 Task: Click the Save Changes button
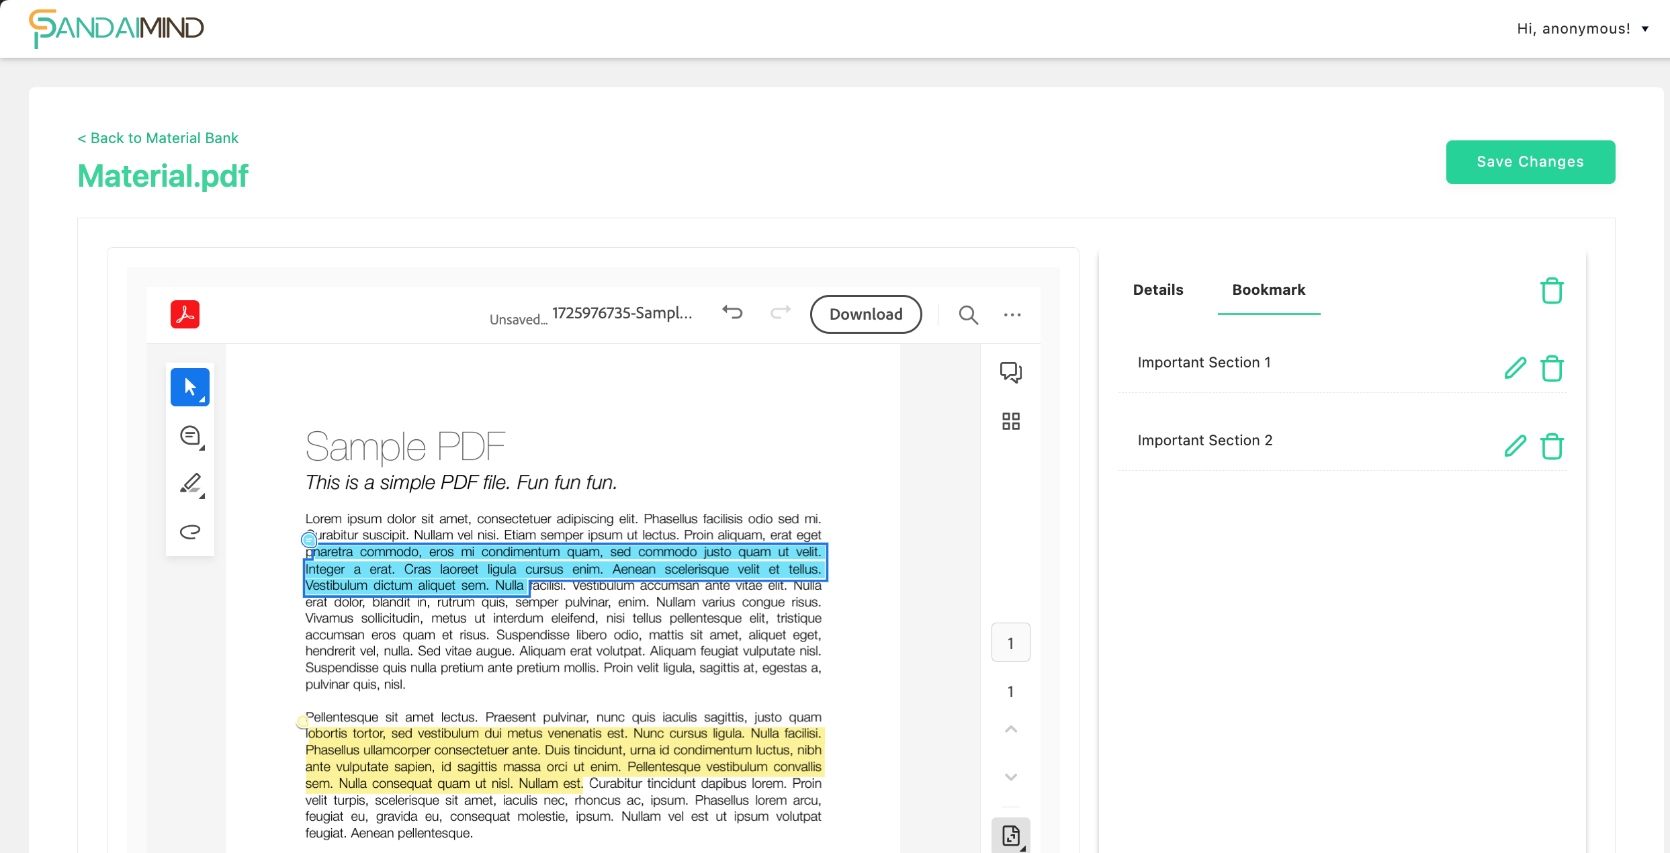1530,162
